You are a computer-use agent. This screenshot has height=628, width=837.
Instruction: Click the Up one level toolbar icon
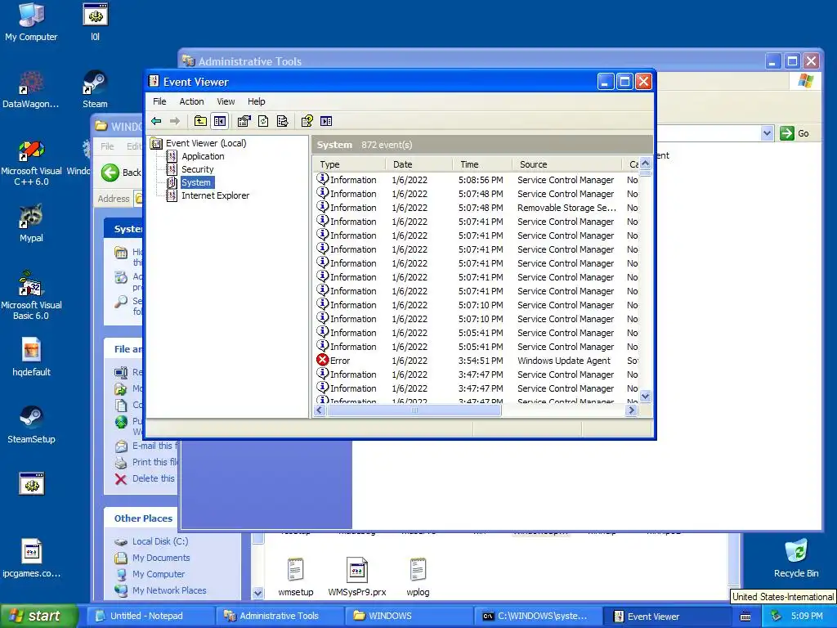[200, 121]
